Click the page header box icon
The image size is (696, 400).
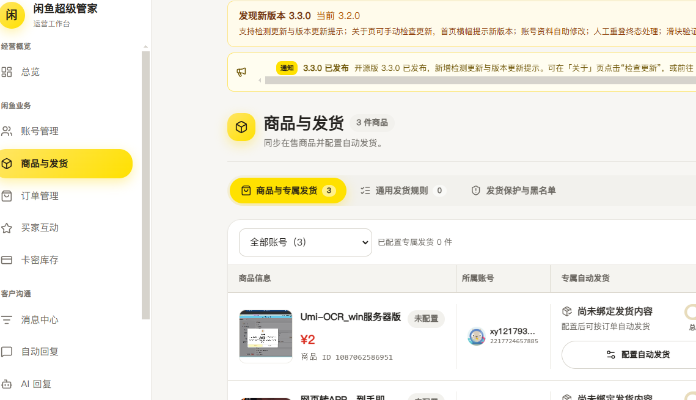click(x=241, y=127)
